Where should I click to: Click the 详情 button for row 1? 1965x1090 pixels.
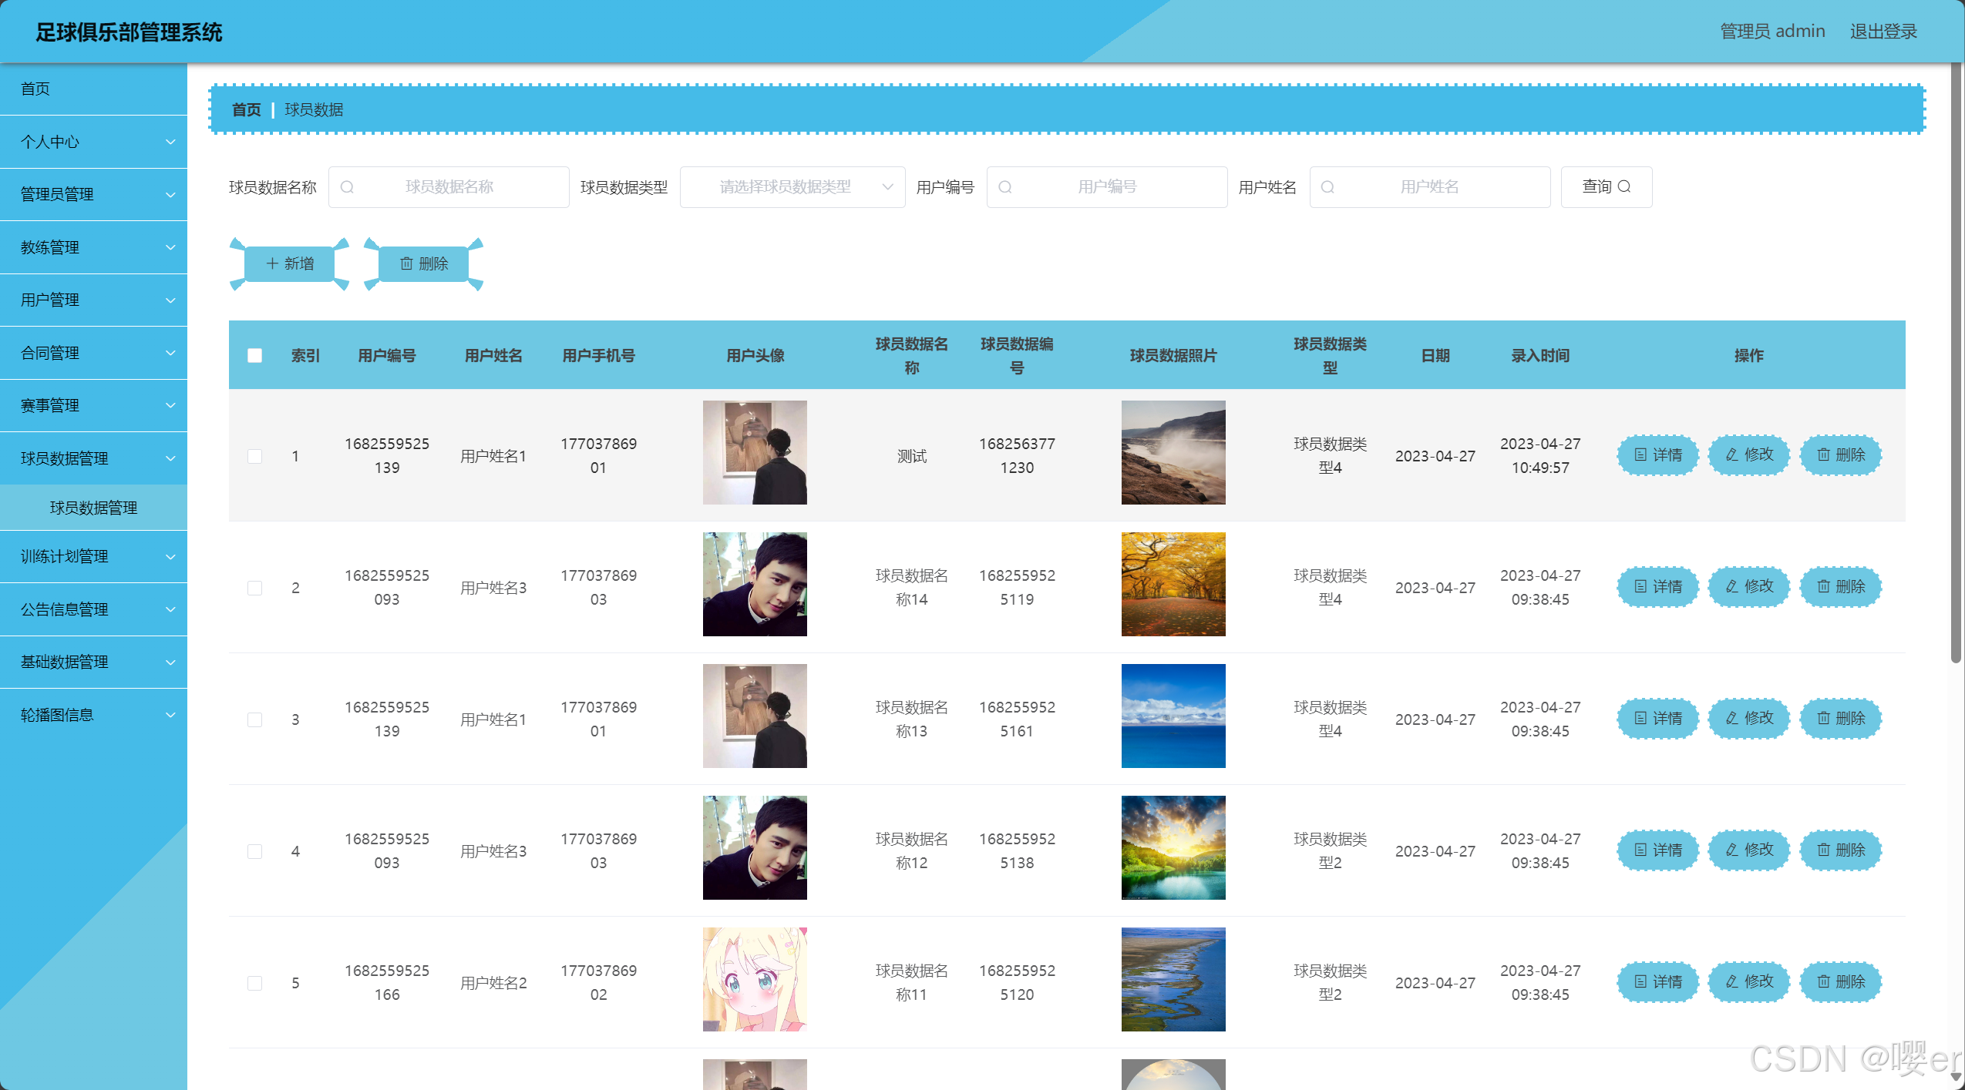coord(1657,455)
